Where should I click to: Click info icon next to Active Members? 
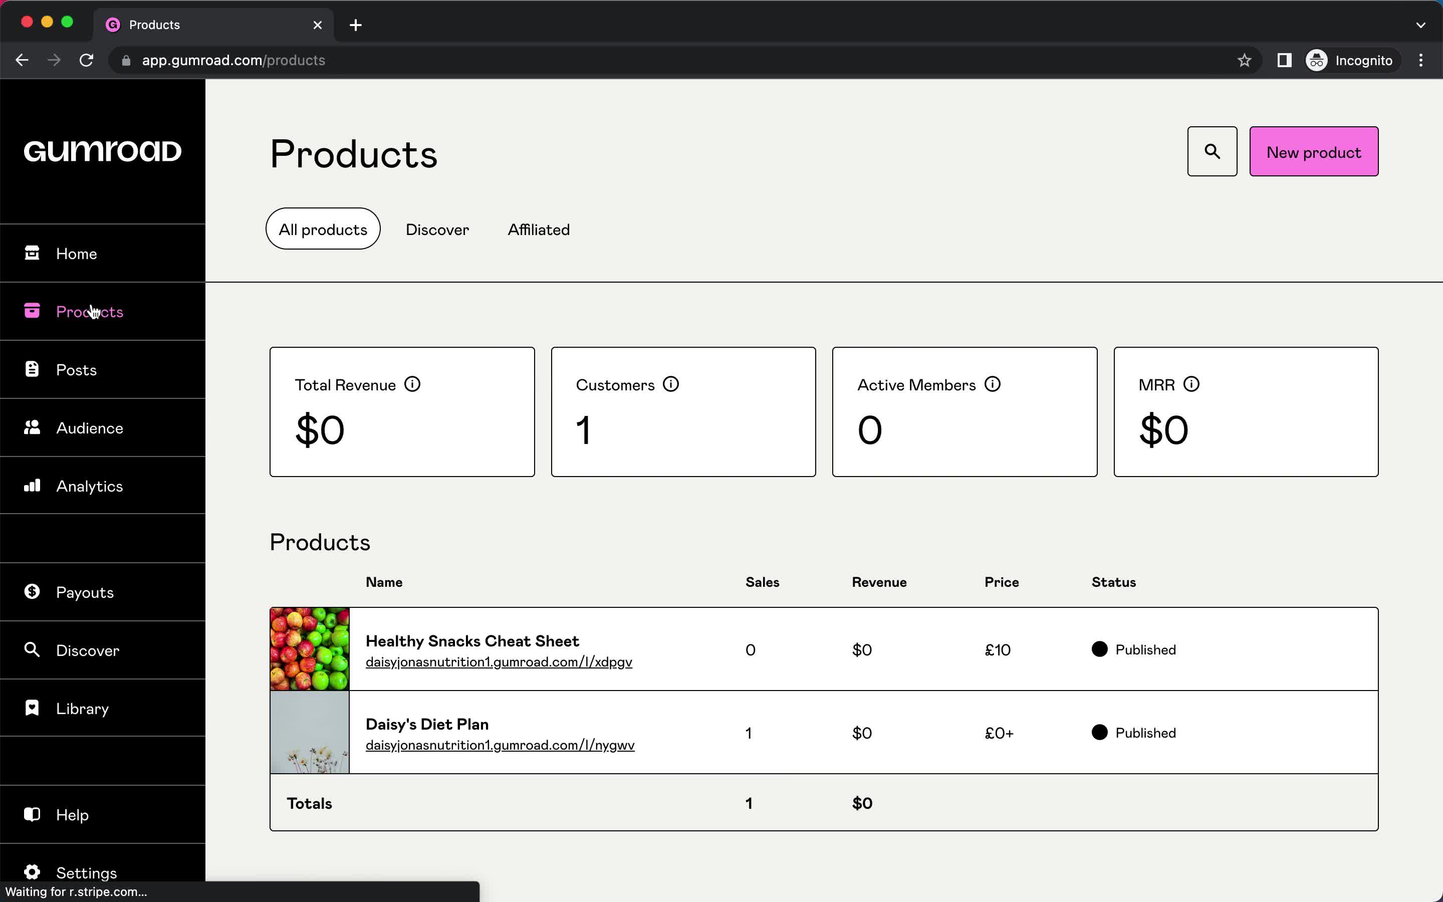(x=992, y=384)
